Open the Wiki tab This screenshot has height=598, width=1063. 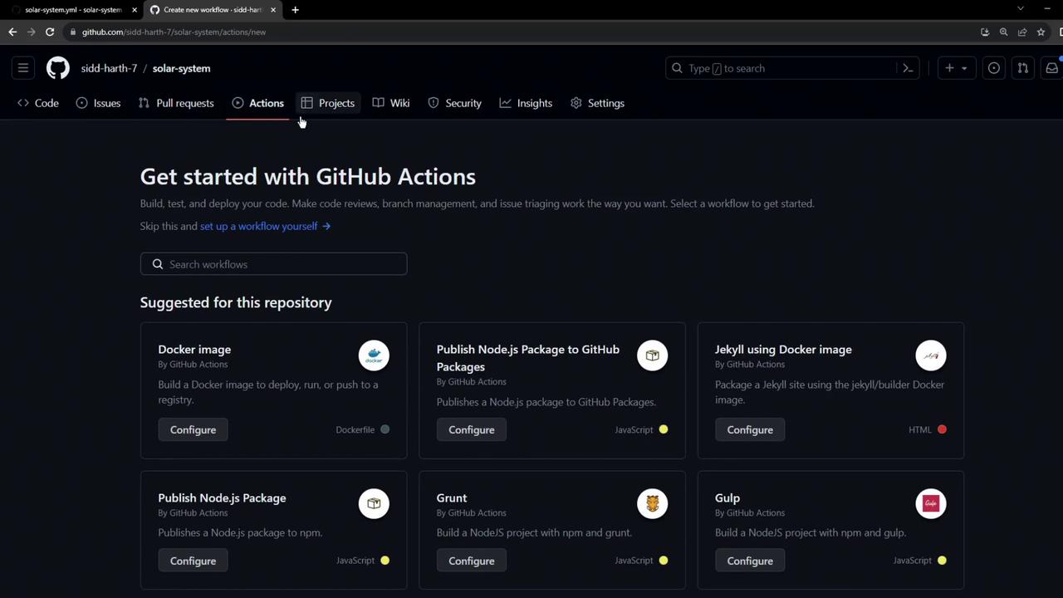click(391, 103)
